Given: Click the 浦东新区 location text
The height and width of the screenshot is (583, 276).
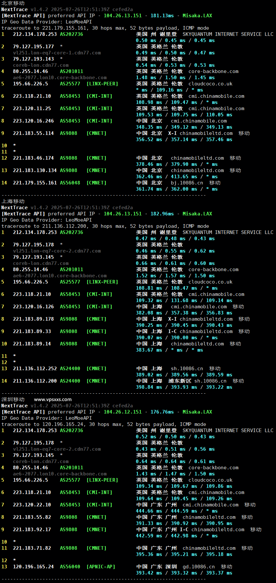Looking at the screenshot, I should pyautogui.click(x=180, y=381).
